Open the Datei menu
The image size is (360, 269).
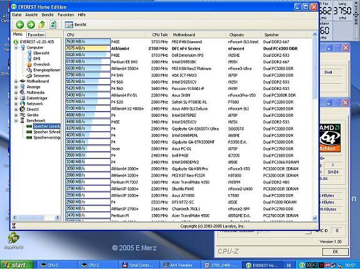click(17, 15)
